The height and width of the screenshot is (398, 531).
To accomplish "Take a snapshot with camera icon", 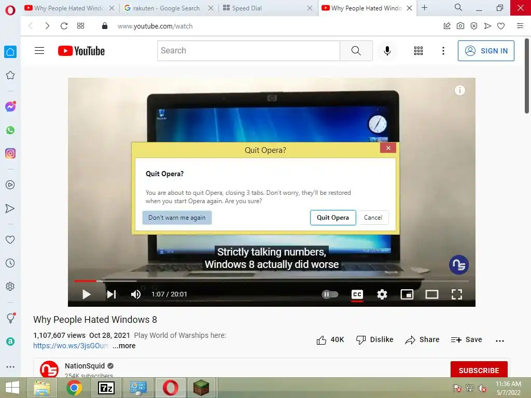I will point(460,26).
